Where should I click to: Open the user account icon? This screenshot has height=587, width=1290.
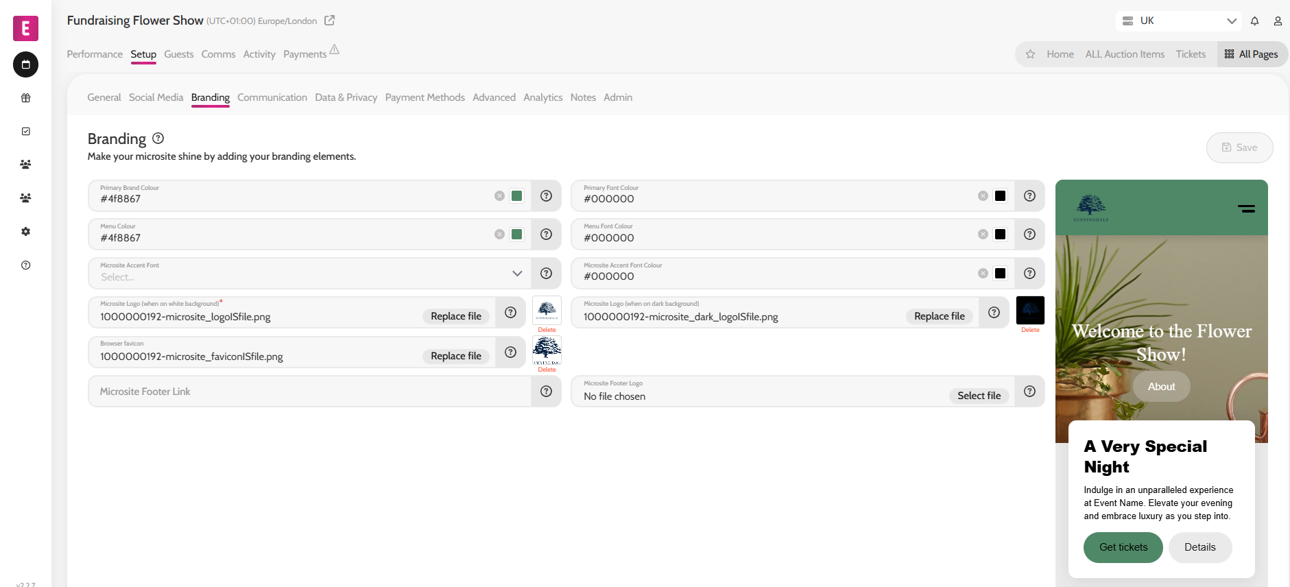1278,21
